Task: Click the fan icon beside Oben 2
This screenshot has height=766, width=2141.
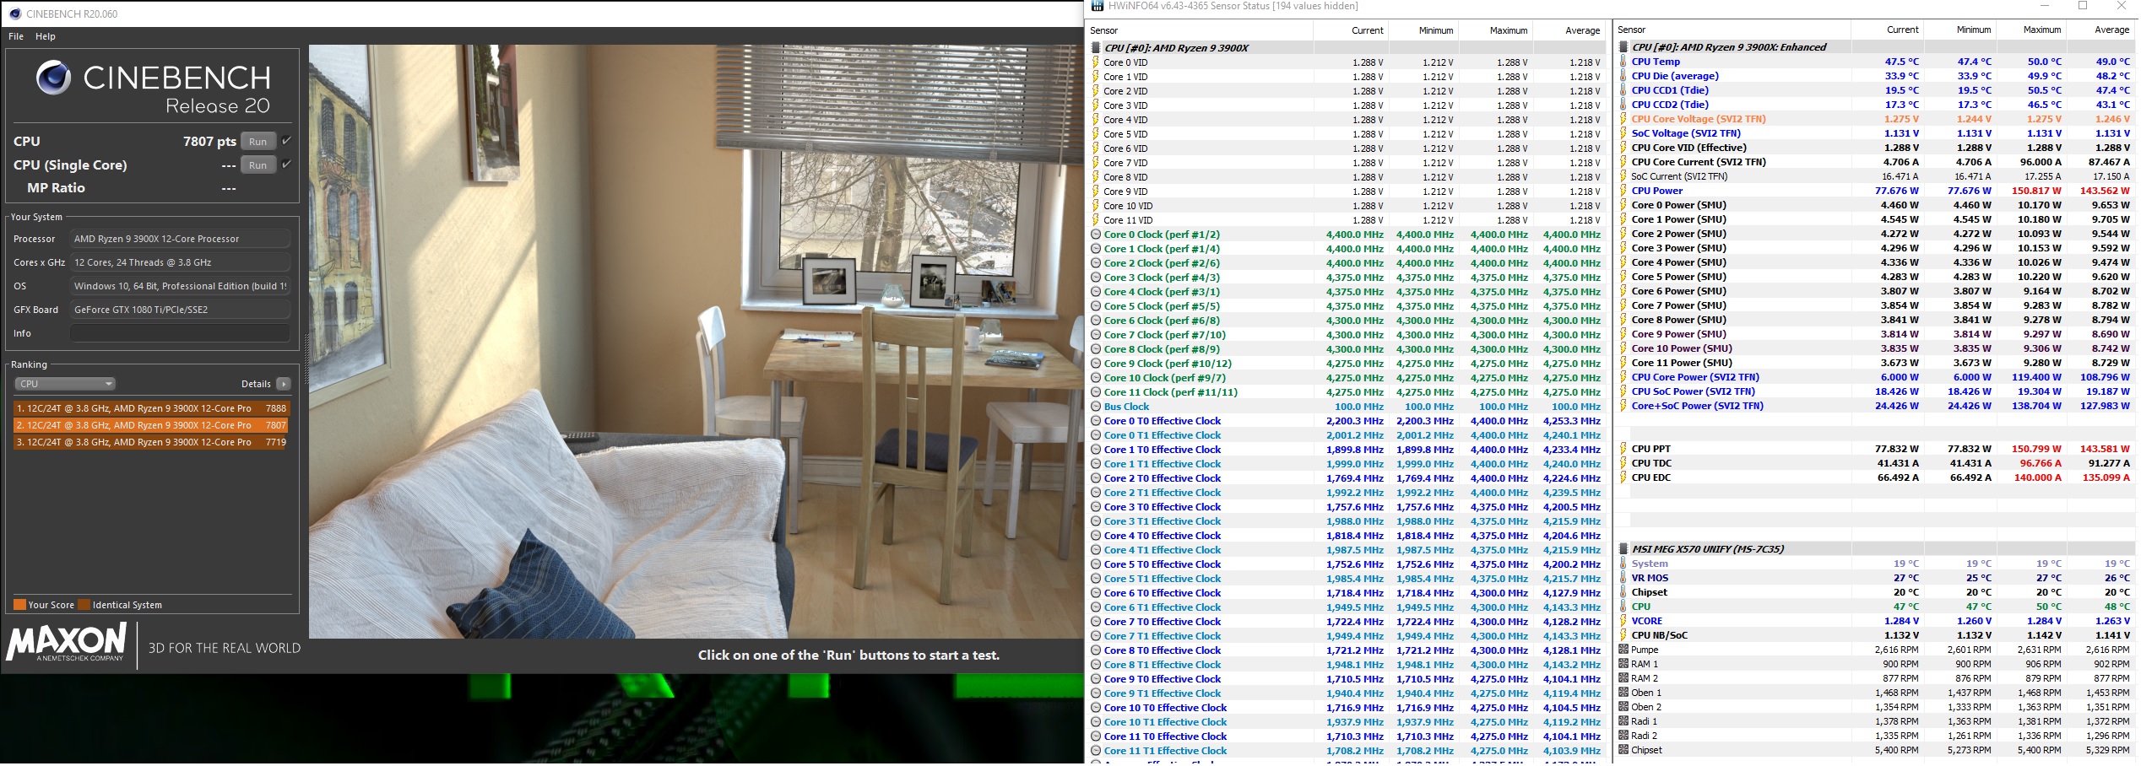Action: coord(1623,707)
